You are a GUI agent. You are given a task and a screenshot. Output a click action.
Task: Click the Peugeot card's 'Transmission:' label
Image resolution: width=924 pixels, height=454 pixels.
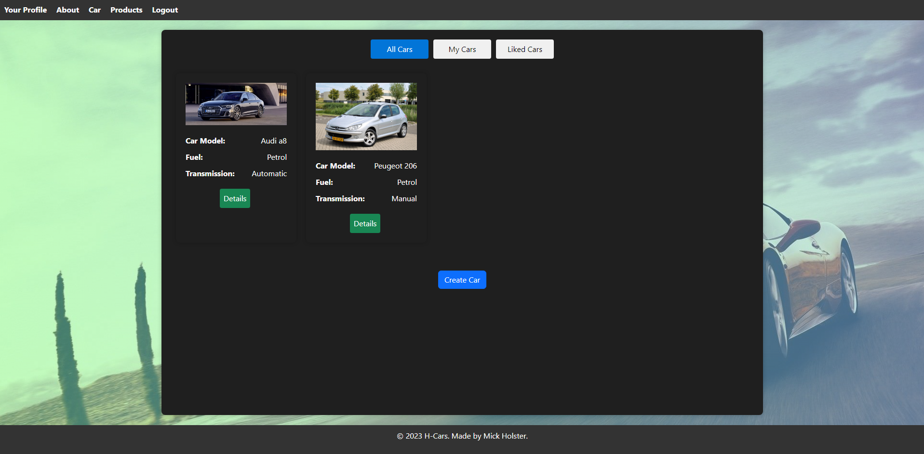click(x=340, y=198)
